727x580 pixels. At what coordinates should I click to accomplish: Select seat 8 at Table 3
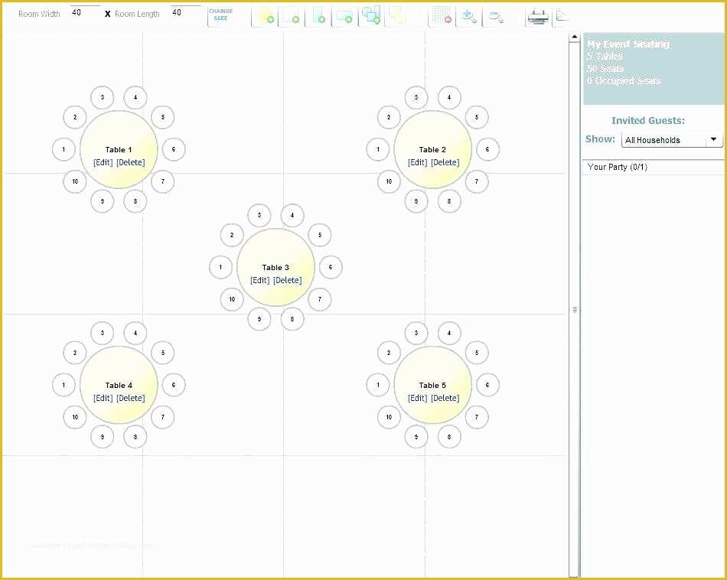(x=292, y=319)
